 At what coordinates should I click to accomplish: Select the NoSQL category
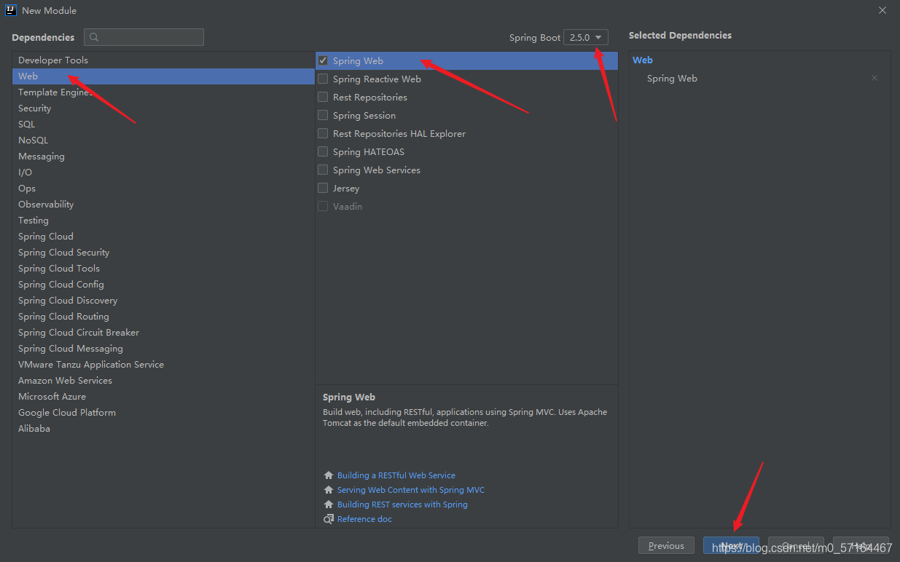(163, 140)
